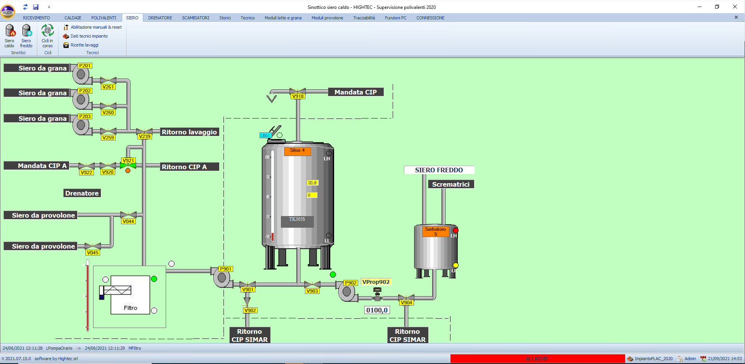This screenshot has height=364, width=745.
Task: Click Silos 4 LH level indicator
Action: [x=329, y=153]
